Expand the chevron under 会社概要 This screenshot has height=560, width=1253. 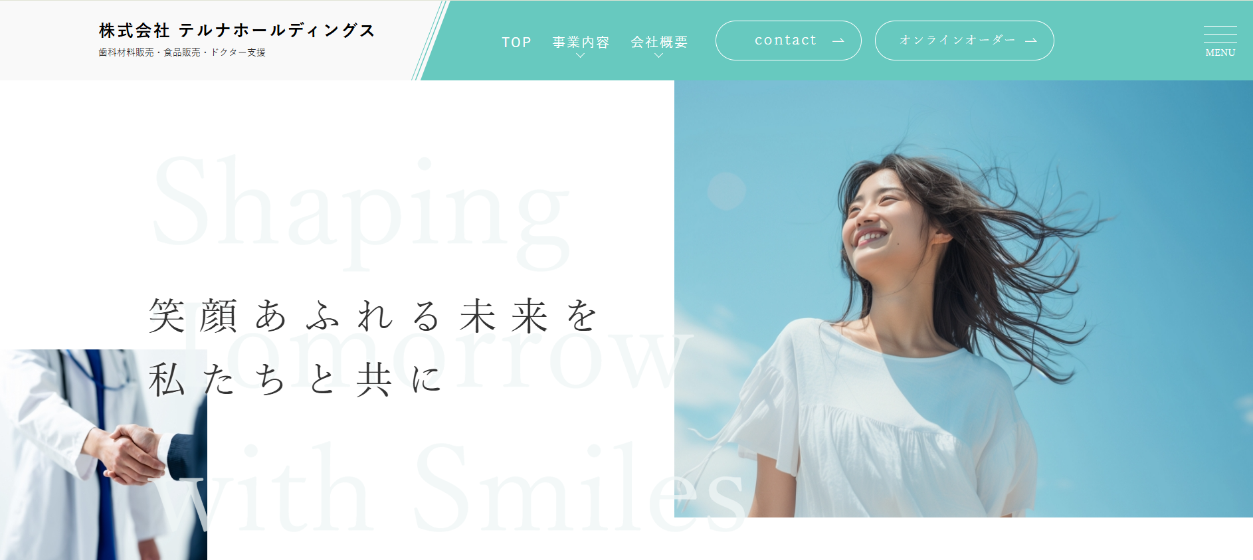(658, 56)
